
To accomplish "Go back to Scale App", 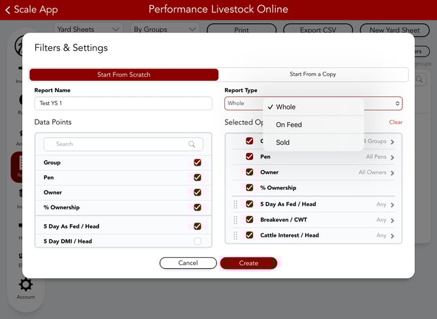I will 31,10.
